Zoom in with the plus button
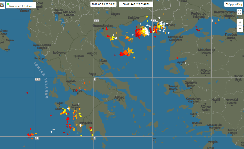 240,22
